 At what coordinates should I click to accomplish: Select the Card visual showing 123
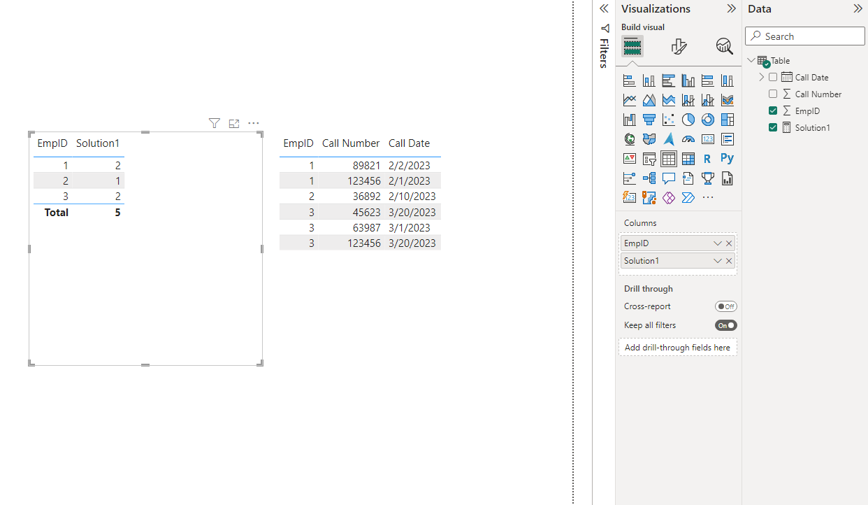(x=707, y=139)
